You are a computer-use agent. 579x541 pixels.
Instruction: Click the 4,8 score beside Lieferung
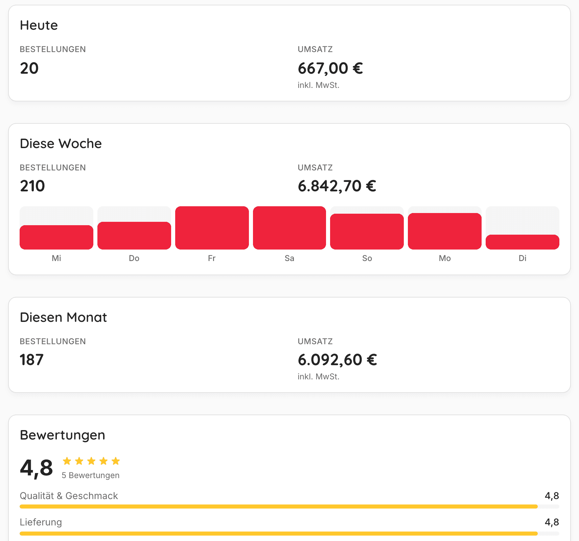click(552, 522)
